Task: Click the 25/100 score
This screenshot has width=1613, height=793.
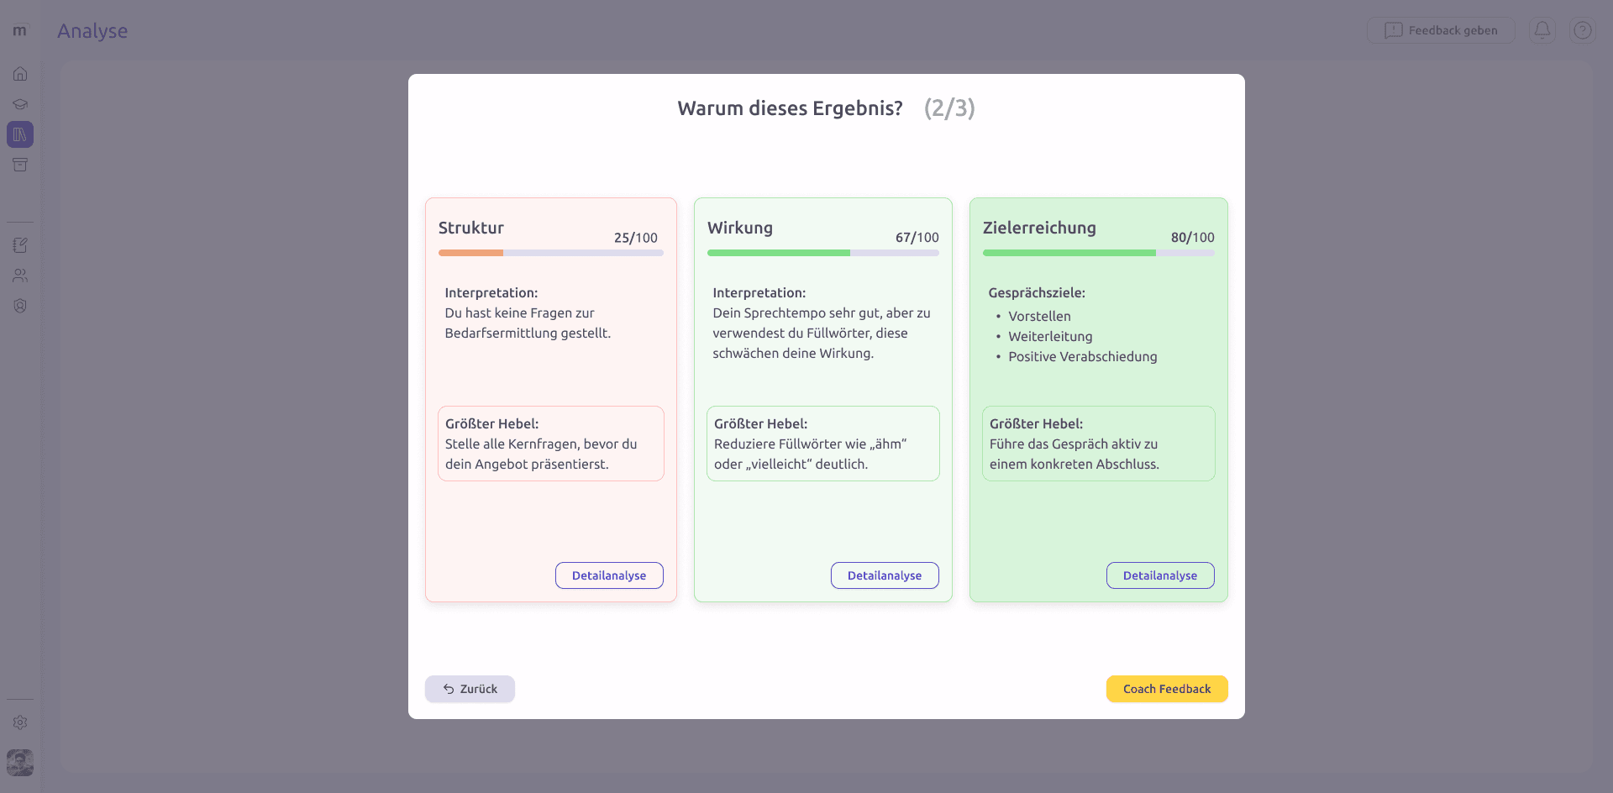Action: tap(636, 238)
